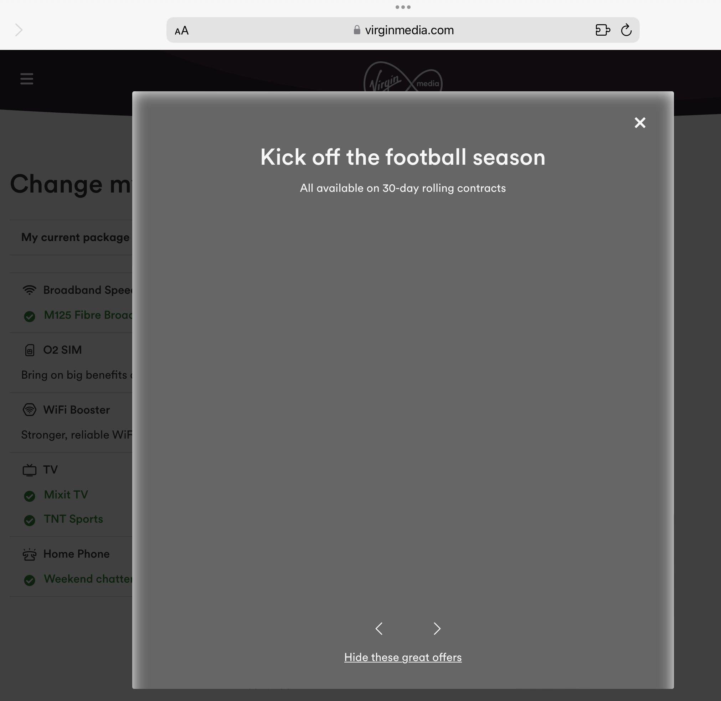Open the AA reader text size menu
This screenshot has height=701, width=721.
click(181, 31)
